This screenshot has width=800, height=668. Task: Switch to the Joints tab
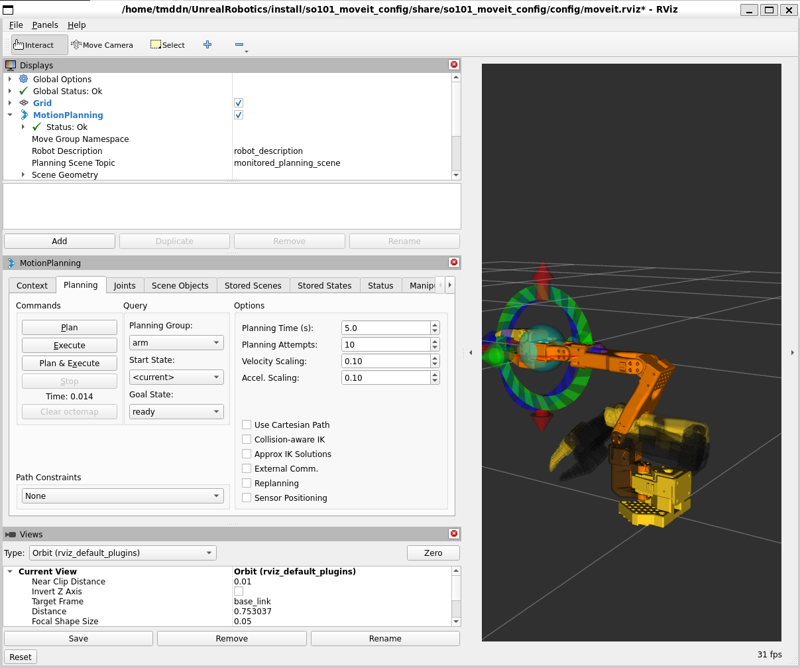[125, 285]
